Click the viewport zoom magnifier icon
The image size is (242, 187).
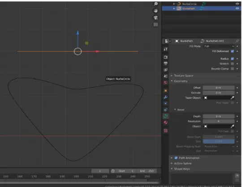(156, 4)
